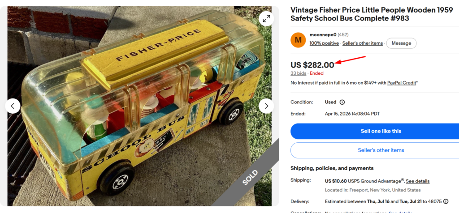Viewport: 459px width, 213px height.
Task: Click the school bus product photo
Action: tap(139, 106)
